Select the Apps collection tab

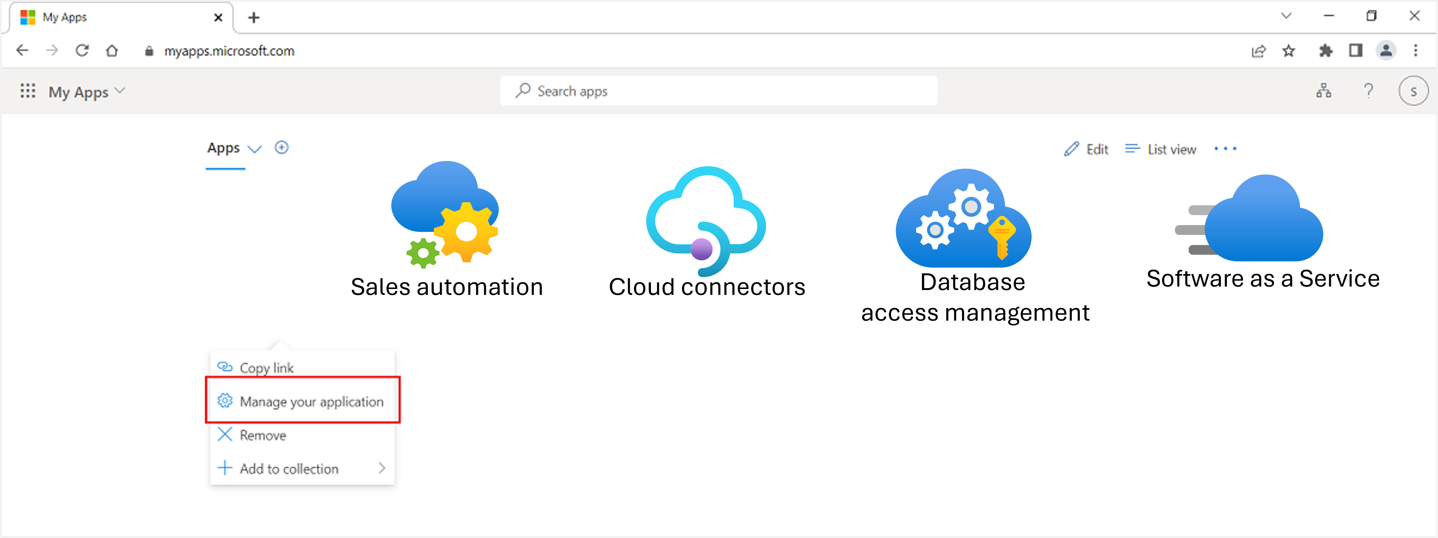223,148
